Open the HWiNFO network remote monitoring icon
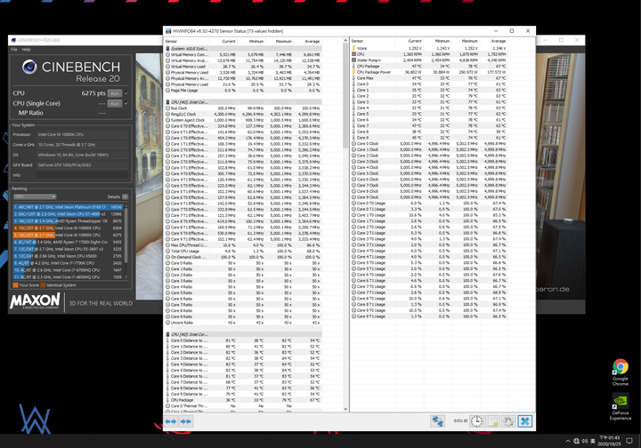641x448 pixels. point(437,421)
